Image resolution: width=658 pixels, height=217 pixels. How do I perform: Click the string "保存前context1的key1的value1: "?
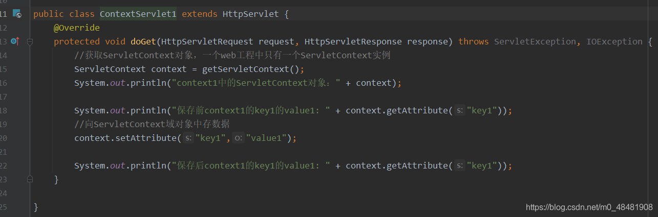pos(251,110)
